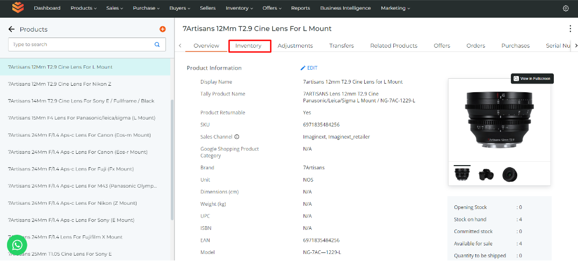The height and width of the screenshot is (261, 578).
Task: Select 24Mm F/1.4 Lens For Canon Eos-r
Action: point(85,152)
